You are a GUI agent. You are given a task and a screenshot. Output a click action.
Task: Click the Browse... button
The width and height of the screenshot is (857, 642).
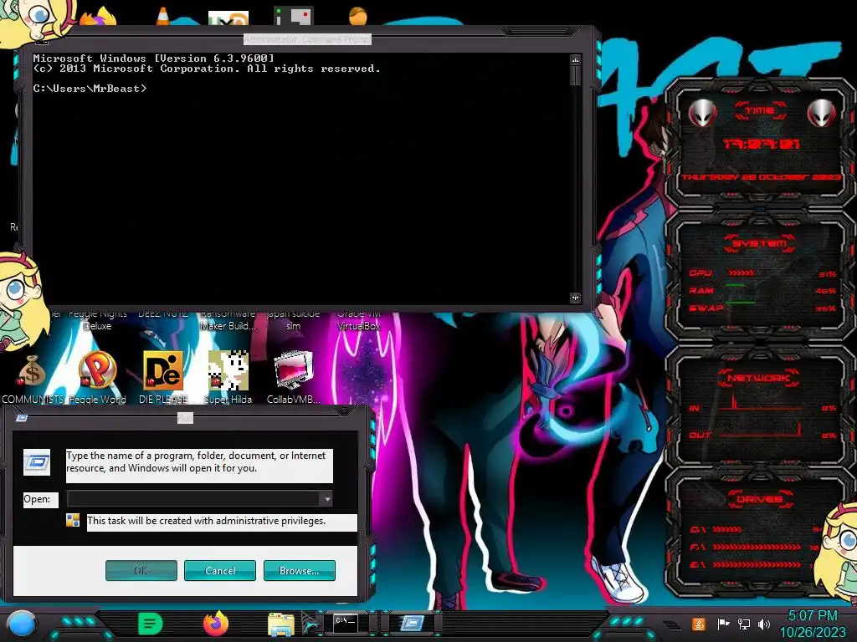[299, 570]
